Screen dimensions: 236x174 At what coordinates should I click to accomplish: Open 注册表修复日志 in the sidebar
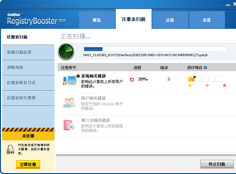click(x=28, y=83)
